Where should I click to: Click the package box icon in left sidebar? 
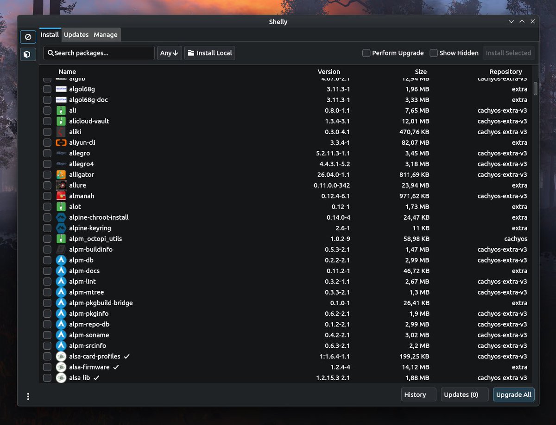pos(28,55)
